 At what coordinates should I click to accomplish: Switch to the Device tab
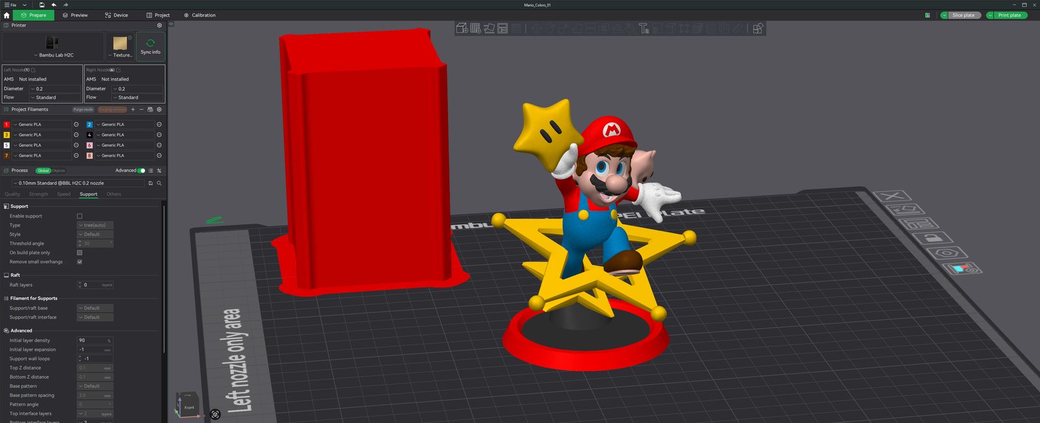point(116,15)
